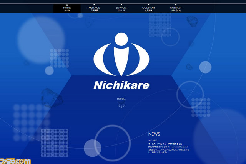This screenshot has width=246, height=164.
Task: Click the news date 2013.09.03
Action: 153,139
